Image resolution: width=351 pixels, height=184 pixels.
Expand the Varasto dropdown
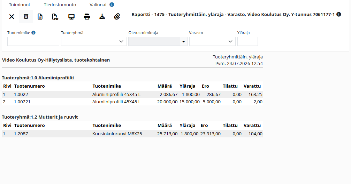212,41
